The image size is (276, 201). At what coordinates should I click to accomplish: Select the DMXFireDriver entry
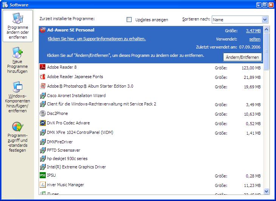pyautogui.click(x=60, y=142)
